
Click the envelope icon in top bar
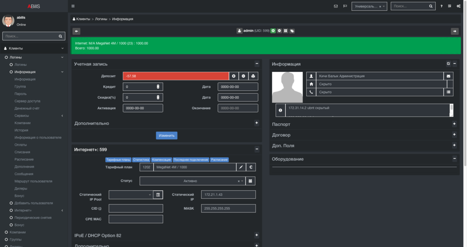tap(336, 6)
